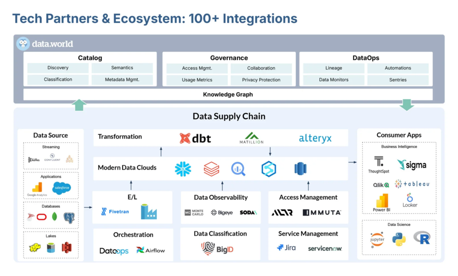Click the Salesforce cloud logo
458x276 pixels.
(62, 188)
